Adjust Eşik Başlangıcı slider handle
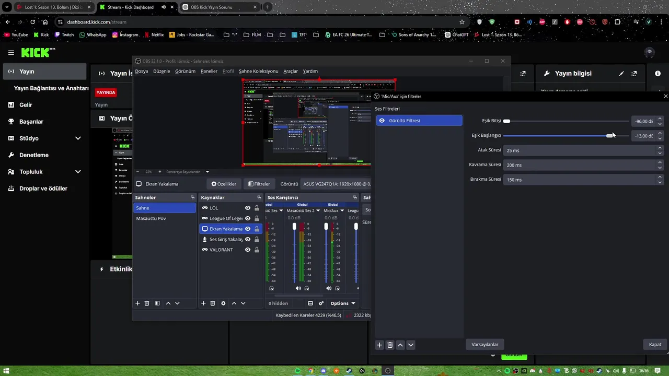This screenshot has width=669, height=376. pos(610,136)
